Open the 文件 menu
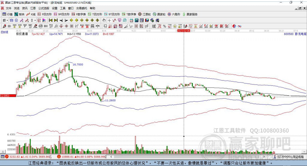Viewport: 307px width, 166px height. pyautogui.click(x=9, y=8)
